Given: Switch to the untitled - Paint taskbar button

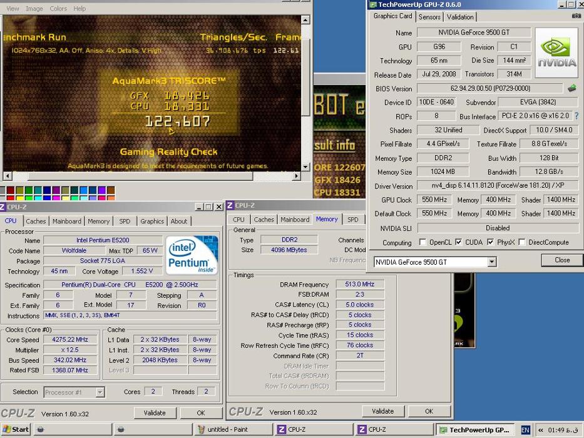Looking at the screenshot, I should tap(233, 429).
